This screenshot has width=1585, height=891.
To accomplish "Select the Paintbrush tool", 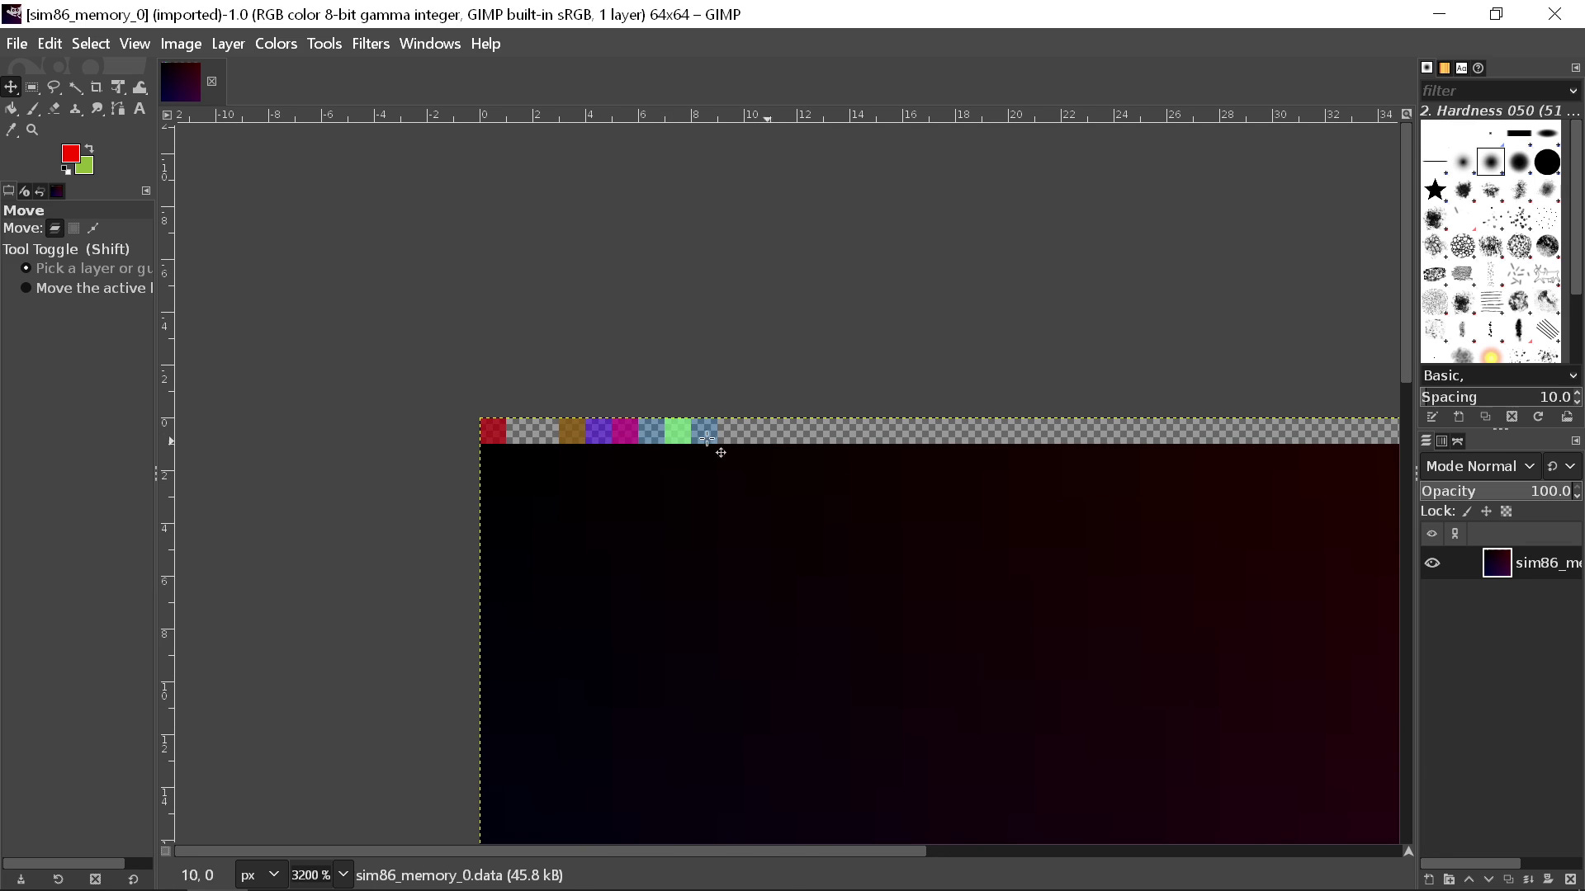I will point(33,108).
